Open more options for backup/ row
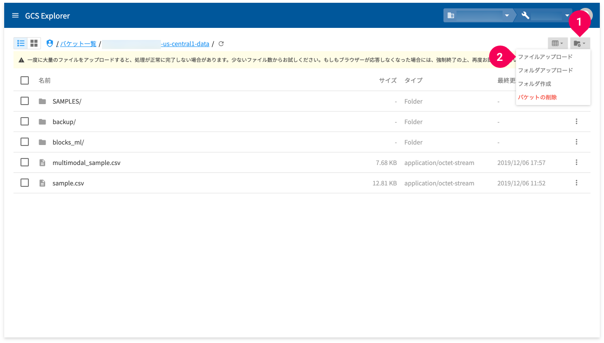Image resolution: width=604 pixels, height=343 pixels. [x=577, y=121]
